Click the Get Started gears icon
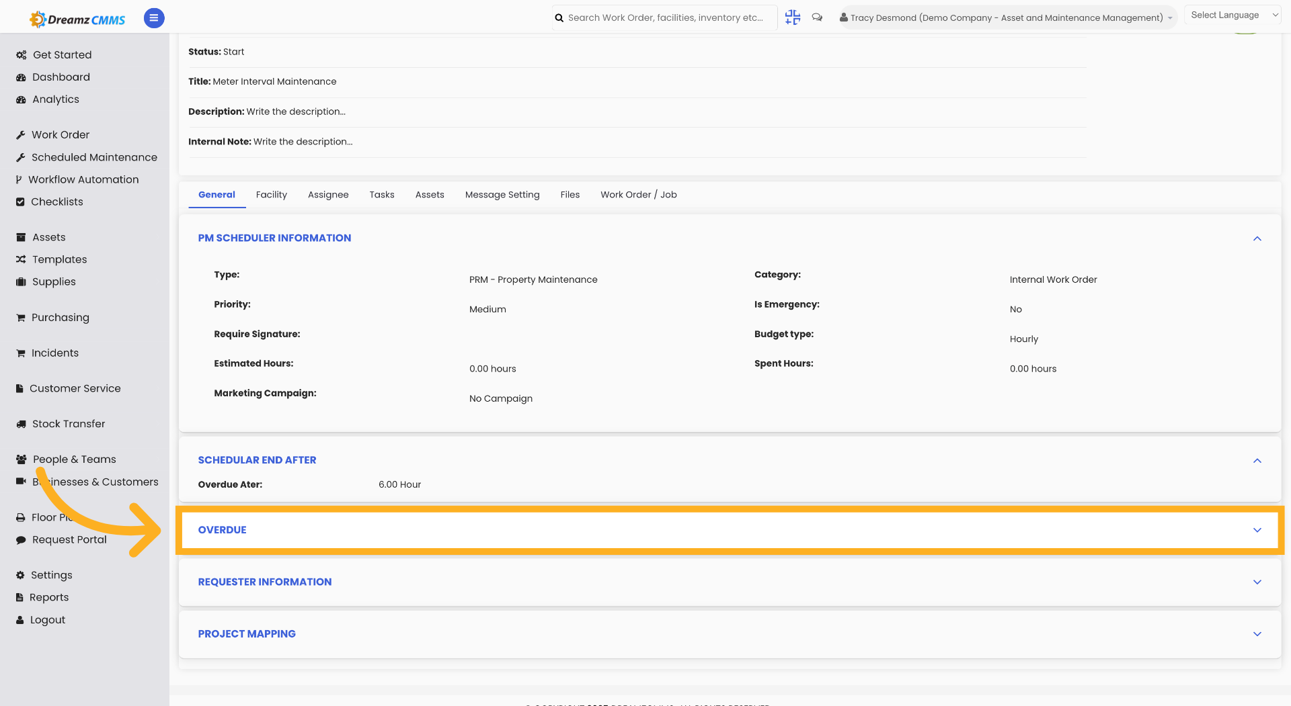1291x706 pixels. (x=22, y=55)
